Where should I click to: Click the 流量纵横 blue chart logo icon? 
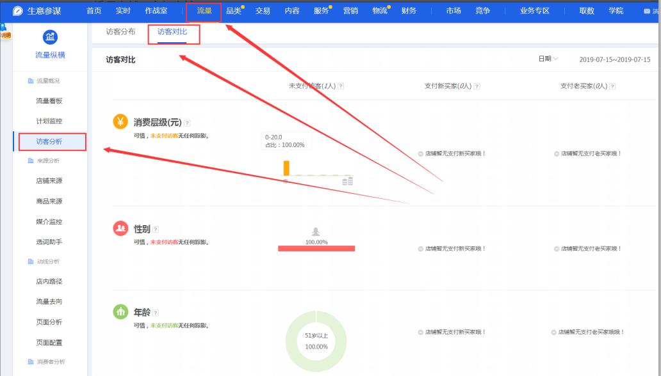[50, 37]
